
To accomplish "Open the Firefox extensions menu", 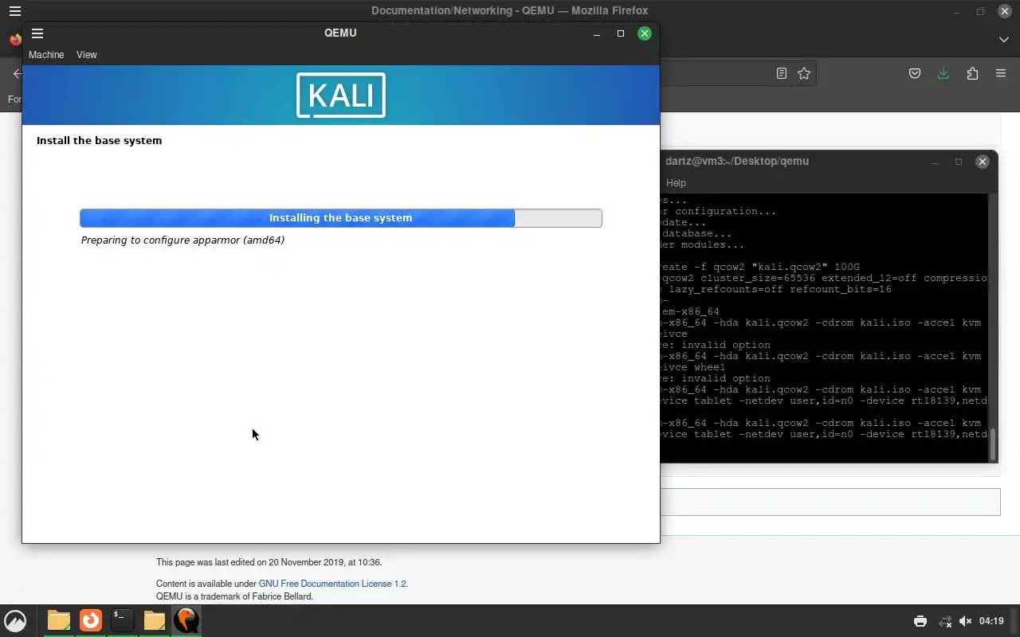I will point(972,73).
